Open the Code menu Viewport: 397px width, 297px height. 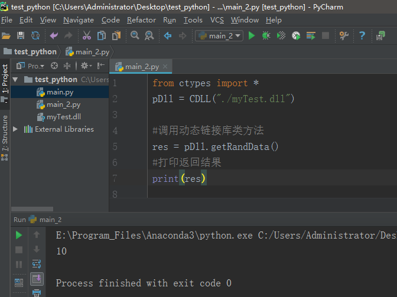coord(110,20)
